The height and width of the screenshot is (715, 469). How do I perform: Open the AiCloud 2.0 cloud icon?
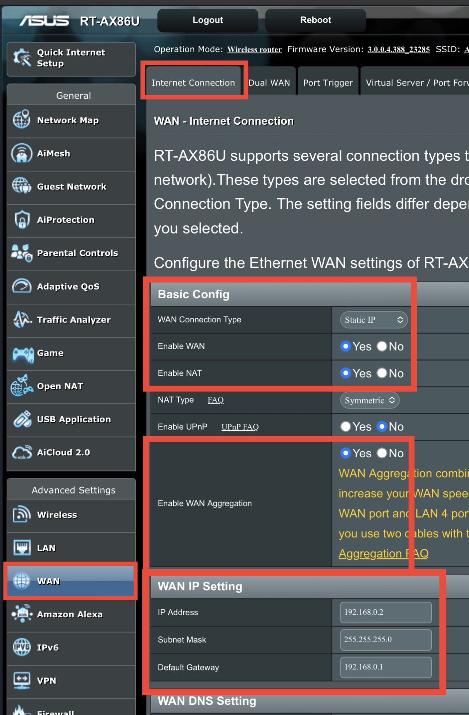pyautogui.click(x=22, y=452)
